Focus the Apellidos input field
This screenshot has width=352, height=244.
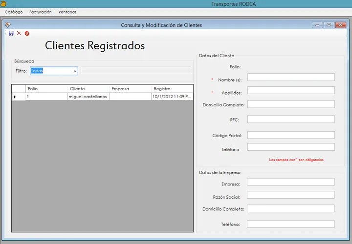tap(291, 90)
